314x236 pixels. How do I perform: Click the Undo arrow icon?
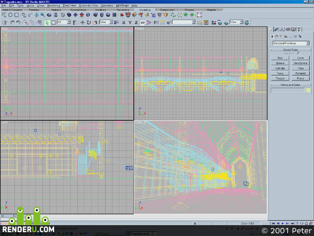[12, 22]
